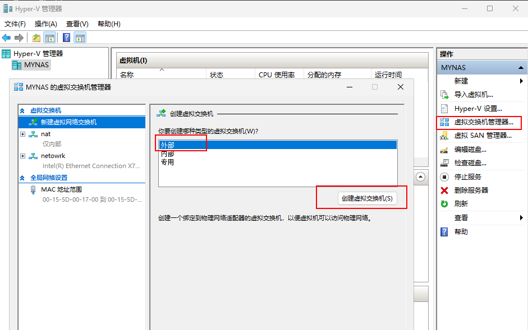This screenshot has height=330, width=528.
Task: Select the MYNAS server in tree
Action: point(36,64)
